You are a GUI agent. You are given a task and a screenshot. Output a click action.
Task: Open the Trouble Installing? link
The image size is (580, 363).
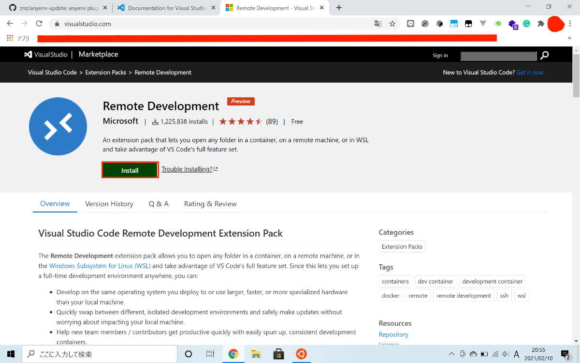[x=189, y=169]
